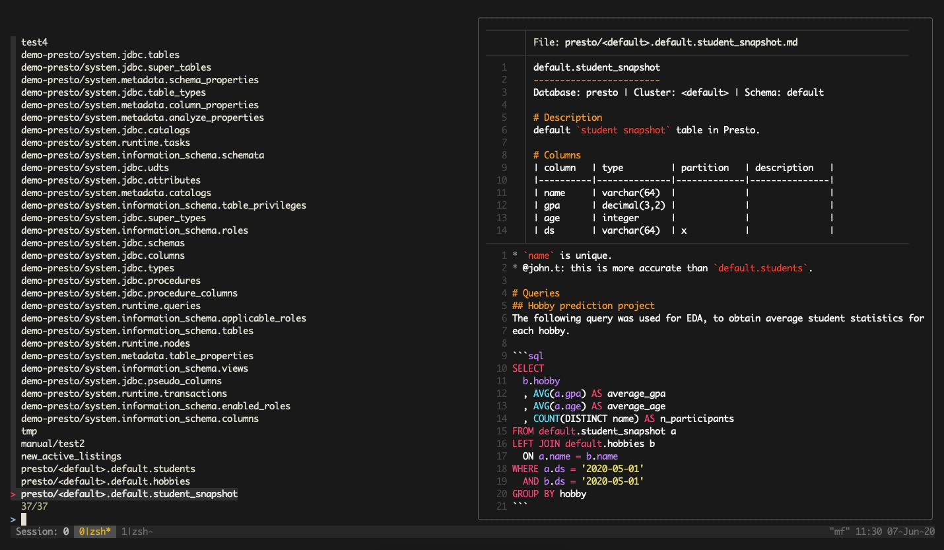
Task: Select demo-presto/system.jdbc.procedure_columns entry
Action: tap(129, 293)
